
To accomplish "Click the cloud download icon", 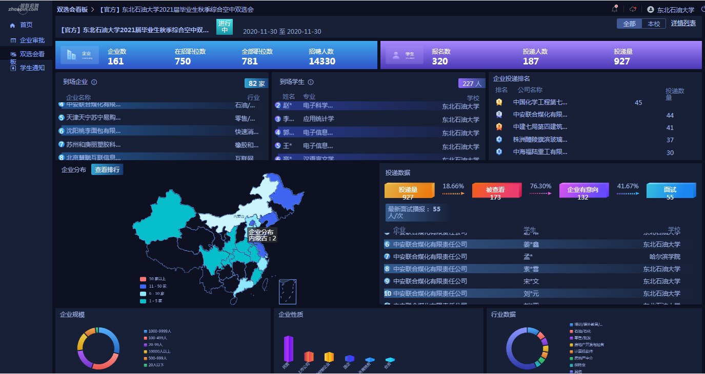I will 633,9.
